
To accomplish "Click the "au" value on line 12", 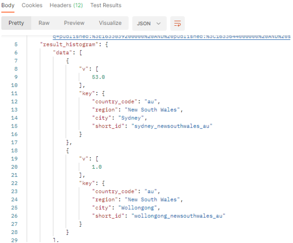I will coord(151,102).
